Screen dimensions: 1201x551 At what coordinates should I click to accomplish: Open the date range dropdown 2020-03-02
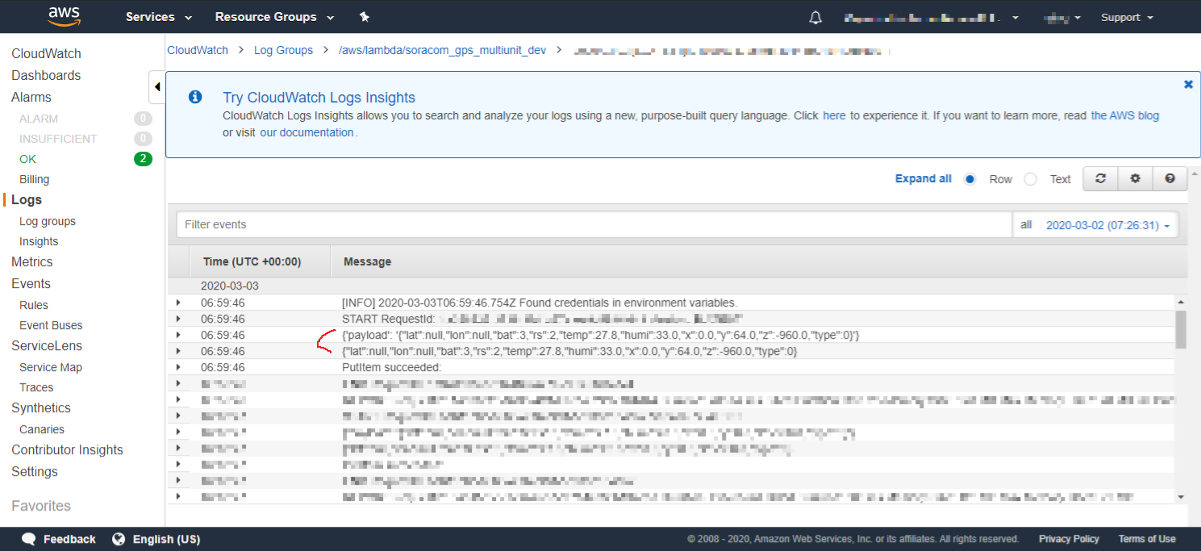click(x=1107, y=225)
